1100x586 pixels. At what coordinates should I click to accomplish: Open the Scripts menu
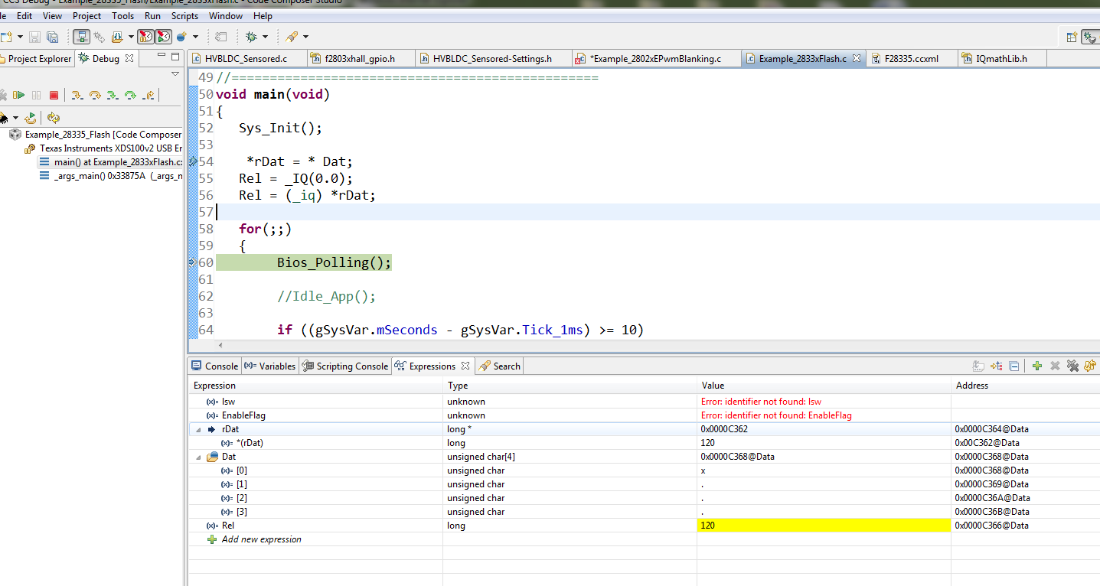[x=184, y=15]
